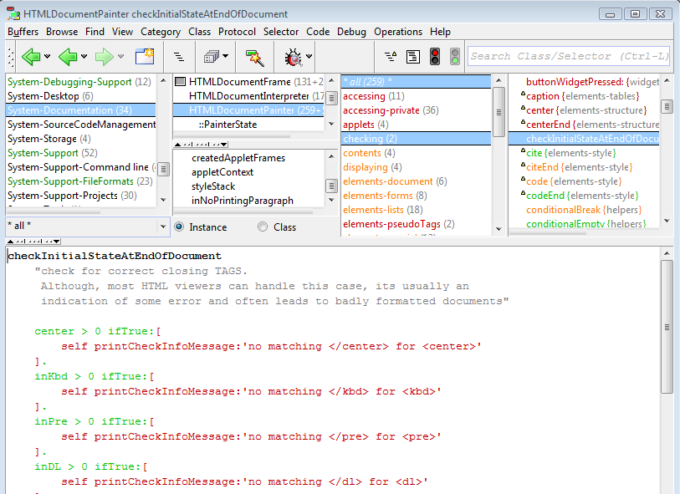Select System-Debugging-Support category
The image size is (680, 494).
pos(80,82)
